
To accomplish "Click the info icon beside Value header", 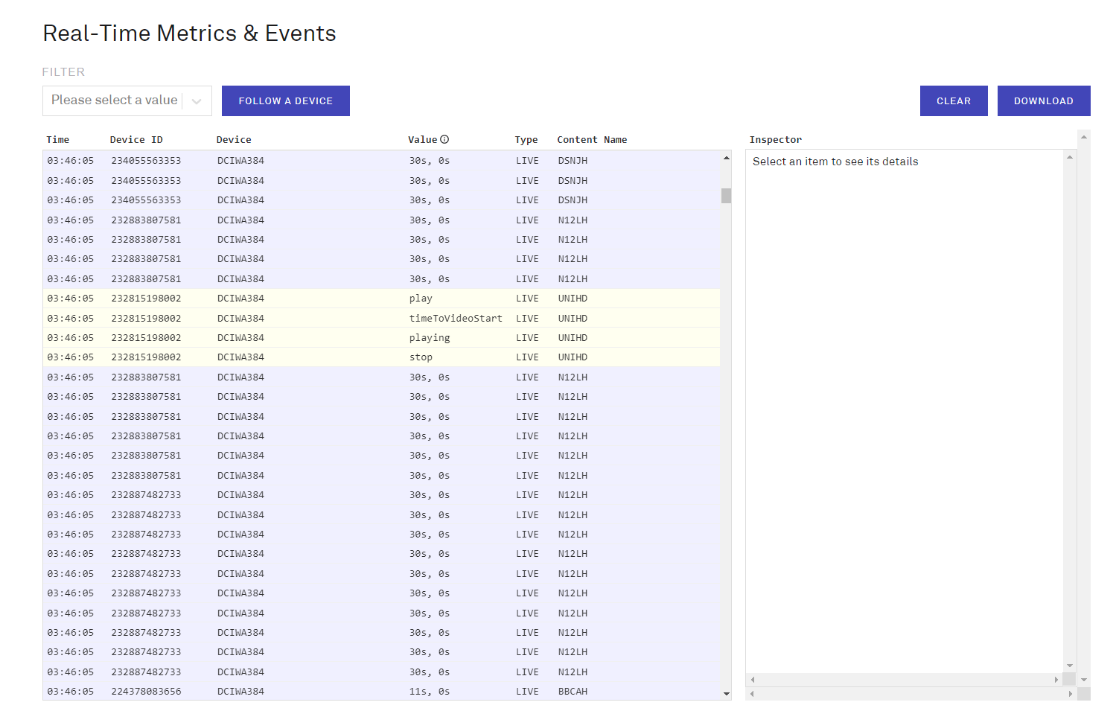I will pyautogui.click(x=444, y=139).
